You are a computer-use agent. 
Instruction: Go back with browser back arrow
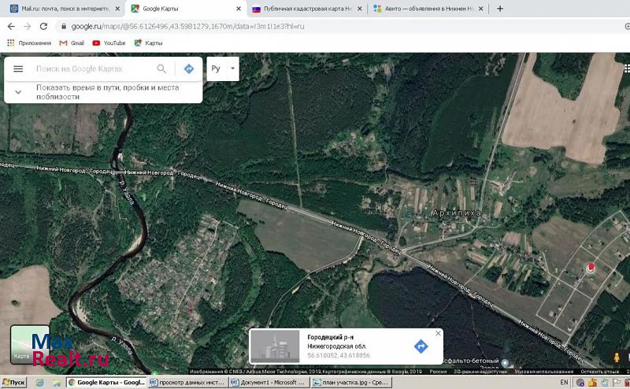[11, 26]
